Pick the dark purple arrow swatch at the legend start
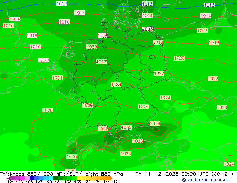Viewport: 237px width, 183px height. (9, 178)
